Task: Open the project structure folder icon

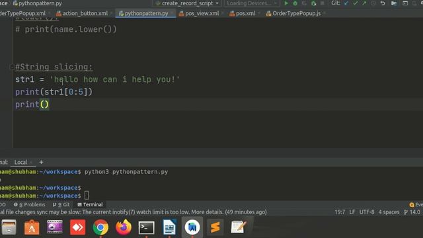Action: coord(394,3)
